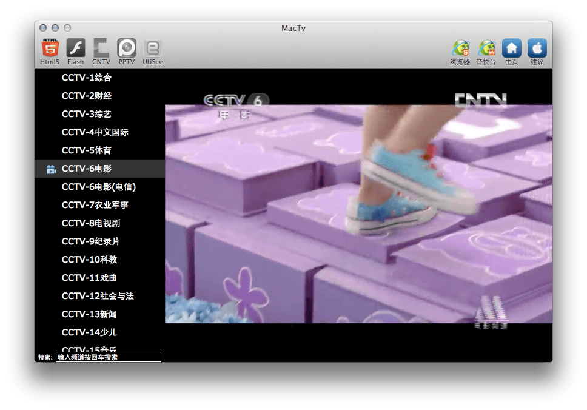
Task: Click the film icon beside CCTV-6电影
Action: pos(52,169)
